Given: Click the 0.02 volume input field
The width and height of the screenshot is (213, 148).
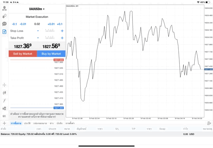Looking at the screenshot, I should (x=37, y=24).
